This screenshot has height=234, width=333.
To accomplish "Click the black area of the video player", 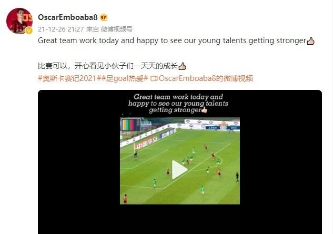I will tap(78, 161).
